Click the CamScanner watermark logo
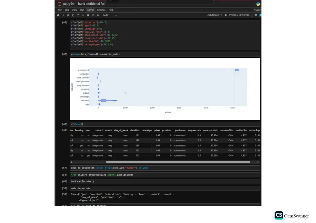The image size is (316, 223). (279, 216)
